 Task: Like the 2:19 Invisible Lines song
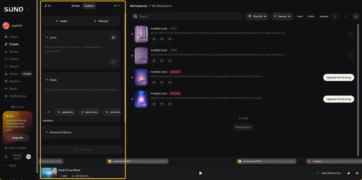[x=154, y=39]
